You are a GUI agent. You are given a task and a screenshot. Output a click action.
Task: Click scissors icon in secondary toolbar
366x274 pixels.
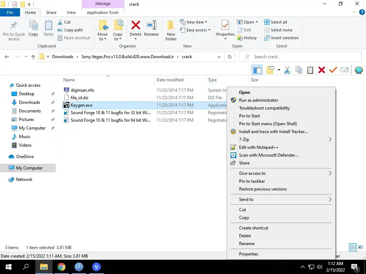point(287,70)
